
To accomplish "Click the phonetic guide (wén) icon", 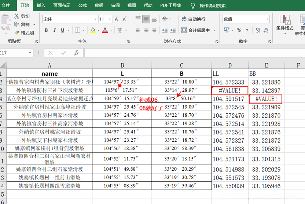I will click(120, 30).
